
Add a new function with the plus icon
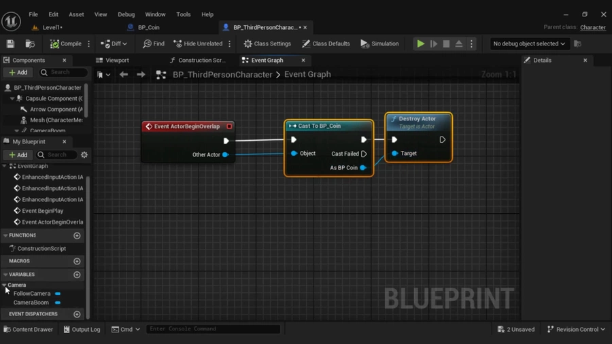pos(77,236)
